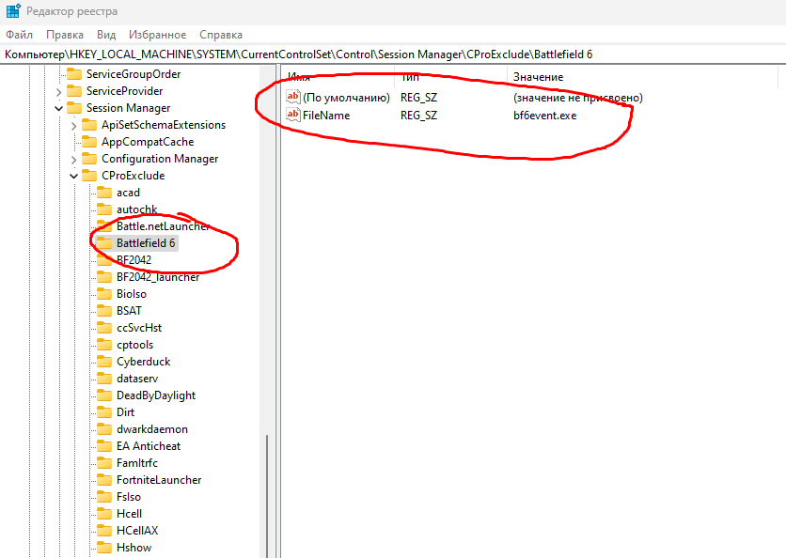Click the BioIso folder icon

pyautogui.click(x=104, y=293)
